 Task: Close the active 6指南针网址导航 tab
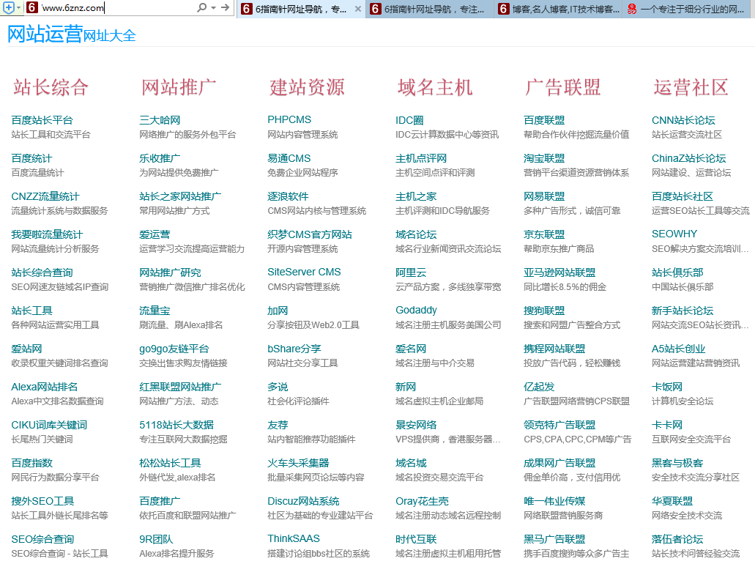[x=358, y=9]
